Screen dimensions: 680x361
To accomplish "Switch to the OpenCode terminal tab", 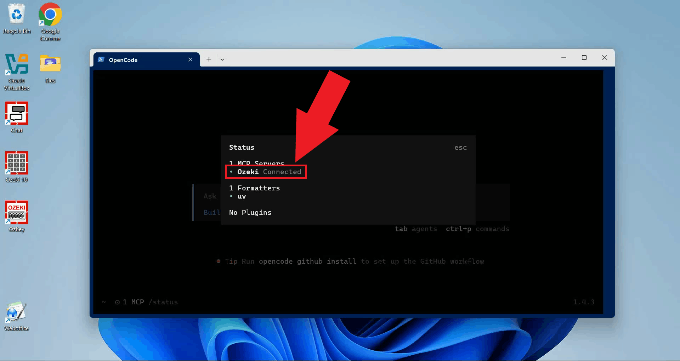I will tap(147, 59).
